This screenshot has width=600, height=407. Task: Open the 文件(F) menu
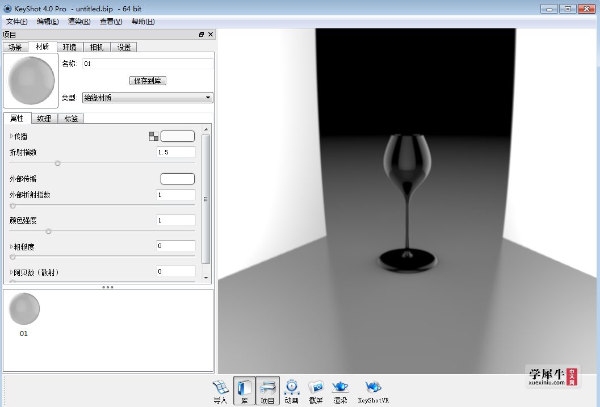point(17,22)
